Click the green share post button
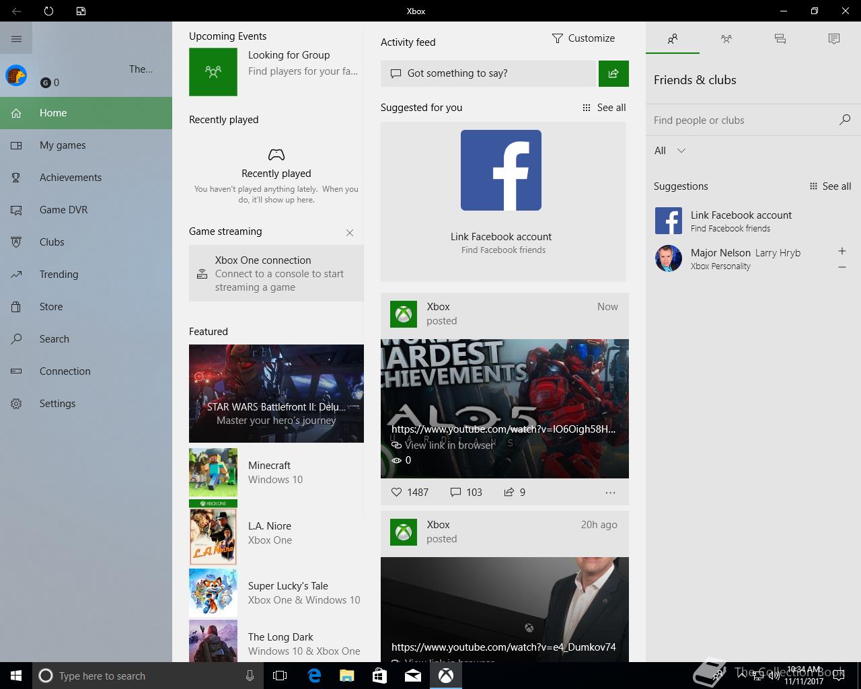This screenshot has width=861, height=689. coord(613,73)
